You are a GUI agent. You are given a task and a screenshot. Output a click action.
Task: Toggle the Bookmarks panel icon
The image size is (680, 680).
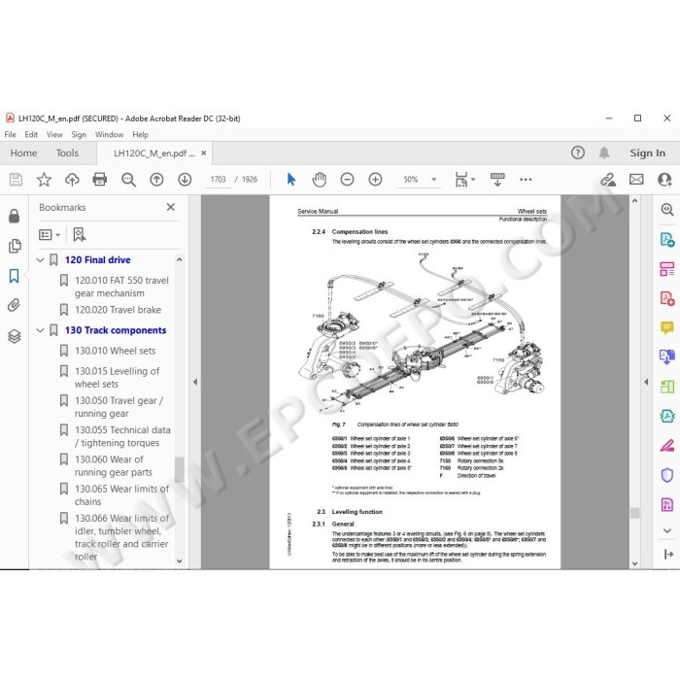point(15,276)
